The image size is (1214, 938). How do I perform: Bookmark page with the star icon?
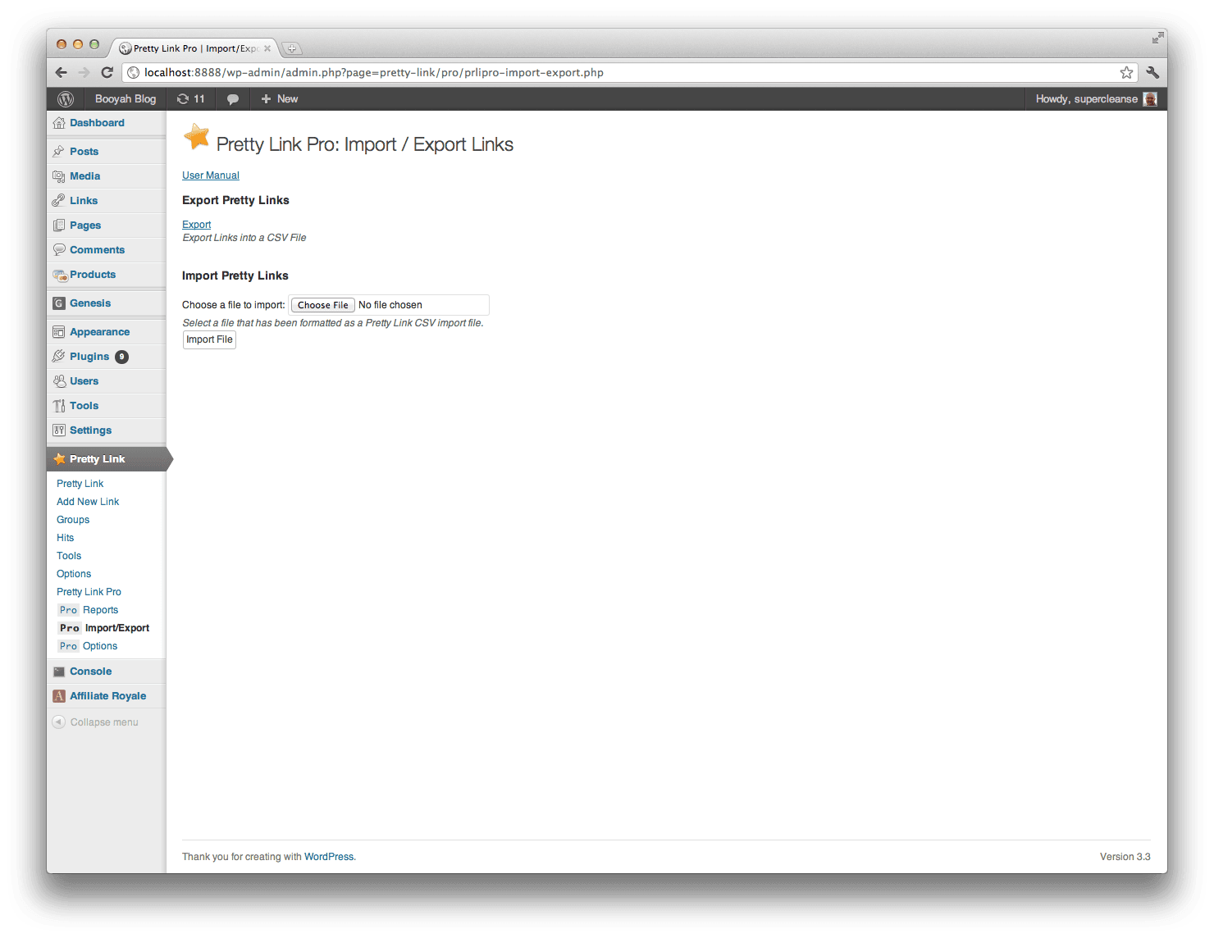[1126, 72]
